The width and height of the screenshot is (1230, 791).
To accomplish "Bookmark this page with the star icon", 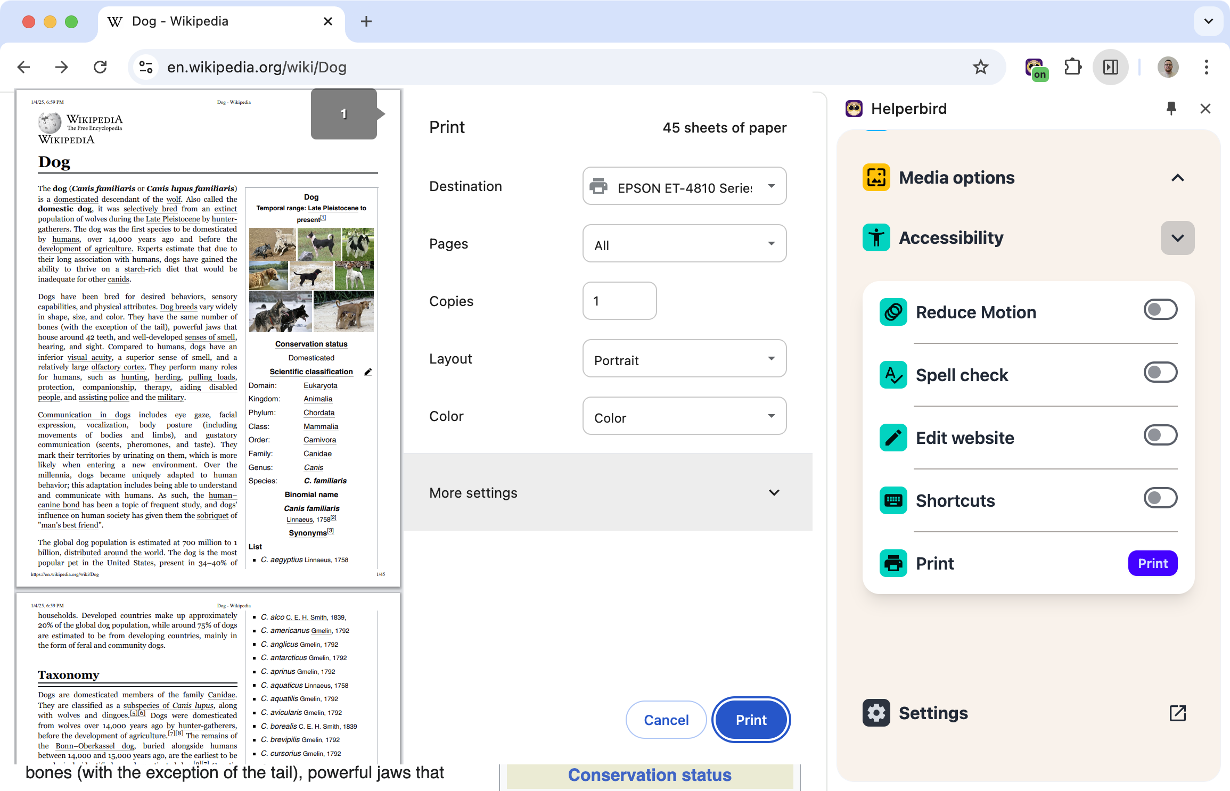I will coord(980,68).
